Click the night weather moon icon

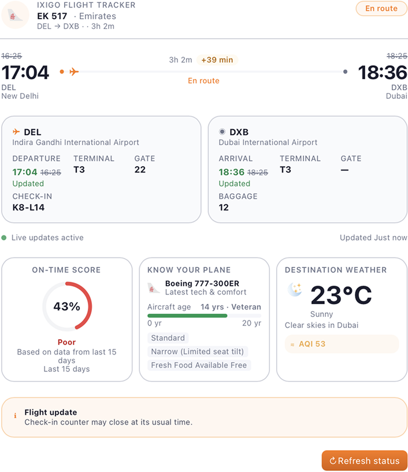pos(295,290)
